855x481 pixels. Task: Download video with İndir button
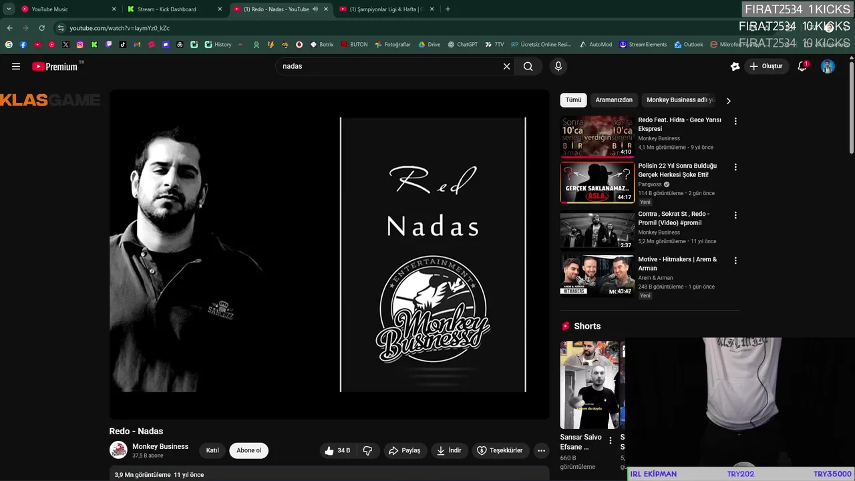click(x=449, y=450)
